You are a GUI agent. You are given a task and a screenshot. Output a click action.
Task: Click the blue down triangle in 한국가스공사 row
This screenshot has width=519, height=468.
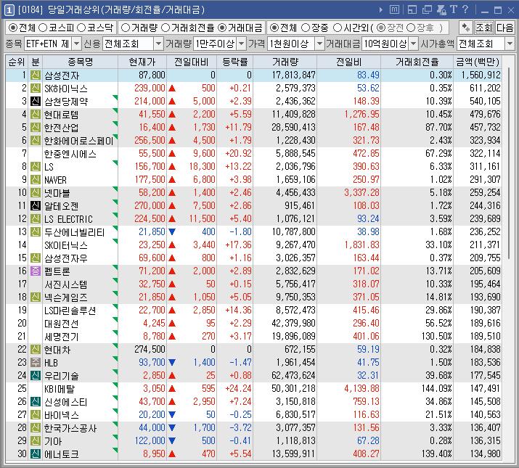(x=172, y=428)
